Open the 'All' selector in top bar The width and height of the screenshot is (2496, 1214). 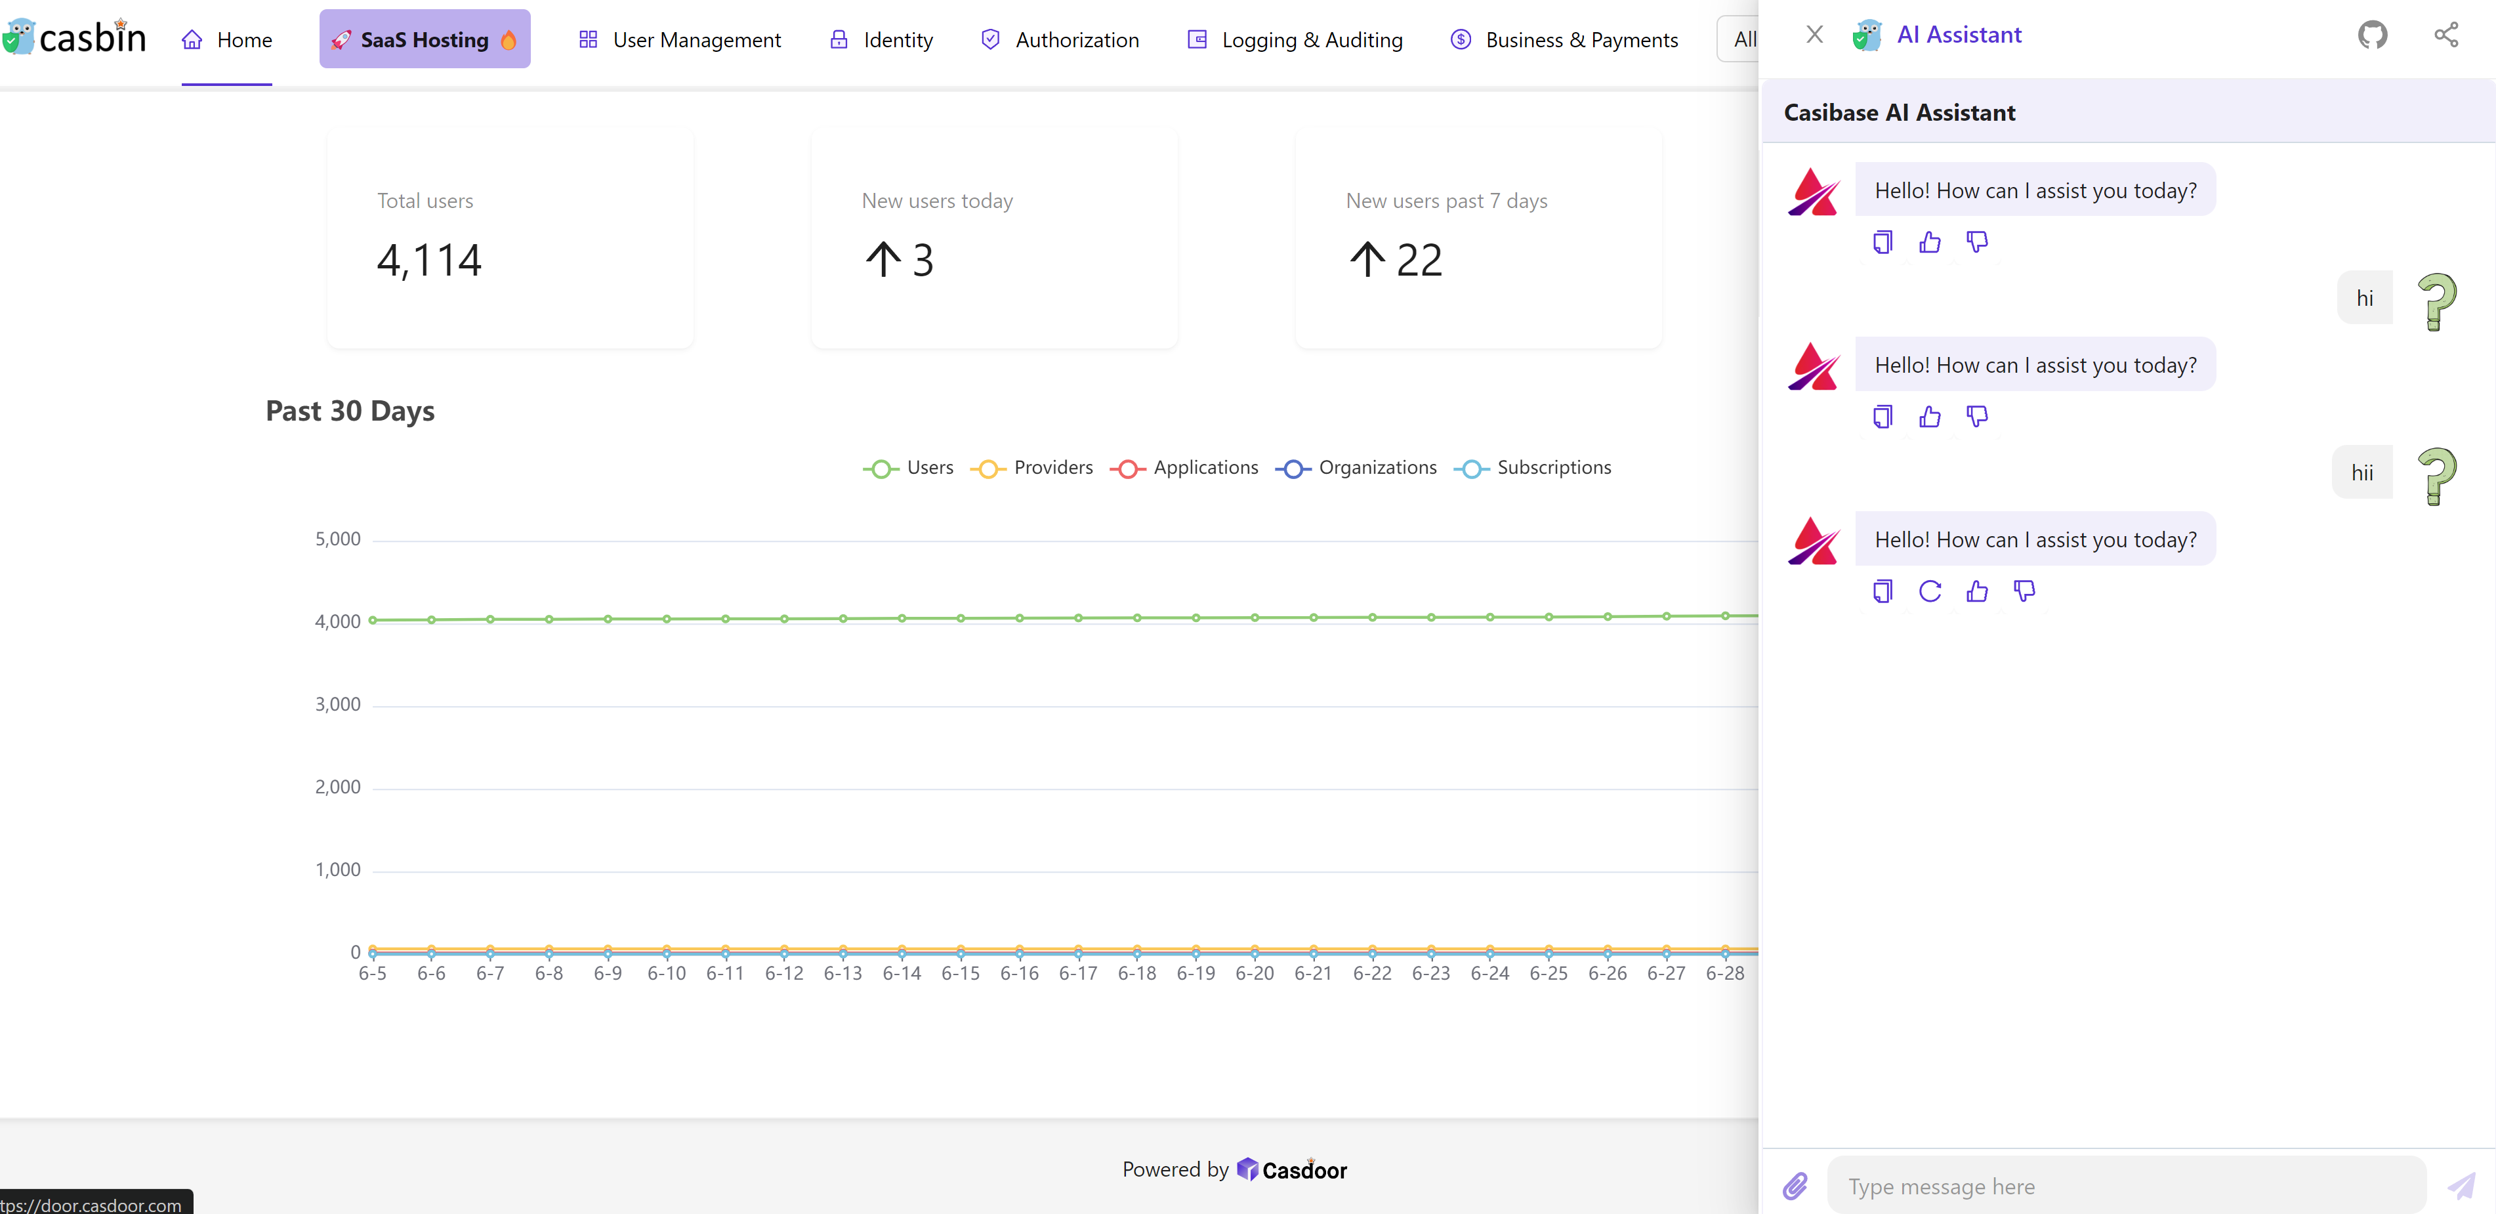coord(1738,40)
